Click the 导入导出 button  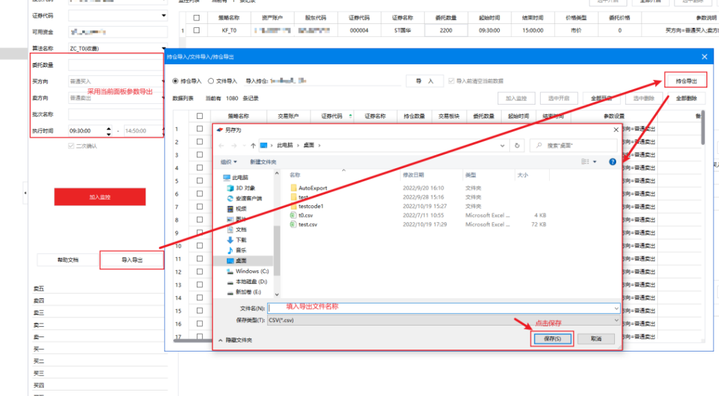[x=132, y=260]
